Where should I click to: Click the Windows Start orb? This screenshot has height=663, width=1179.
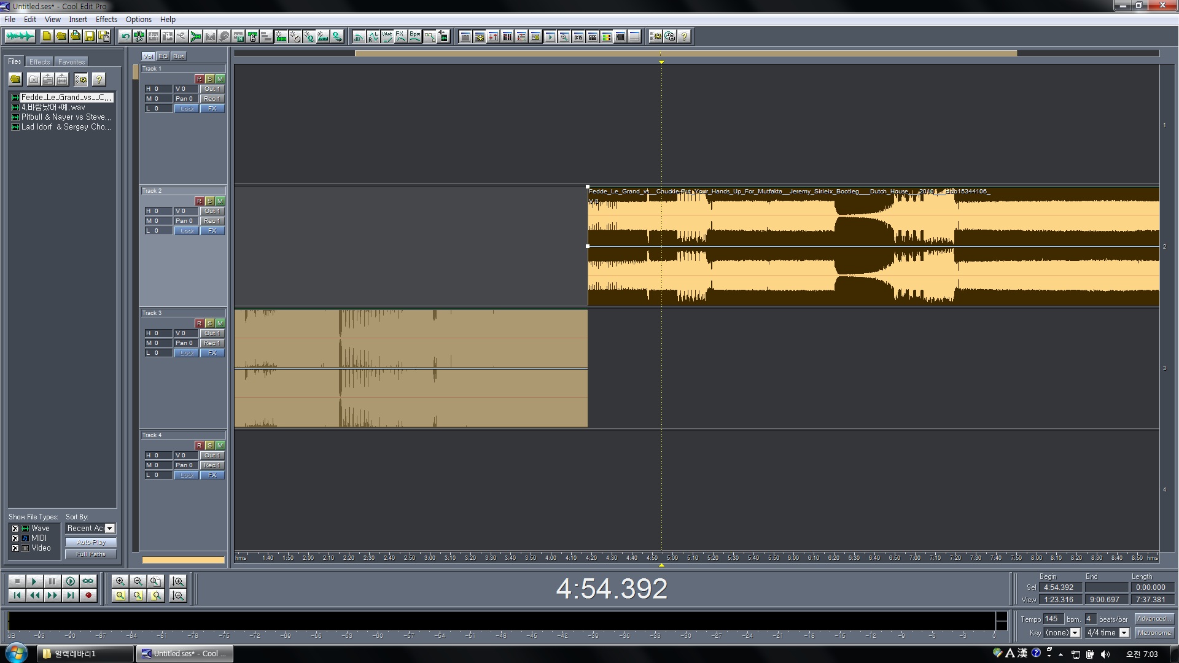[17, 653]
